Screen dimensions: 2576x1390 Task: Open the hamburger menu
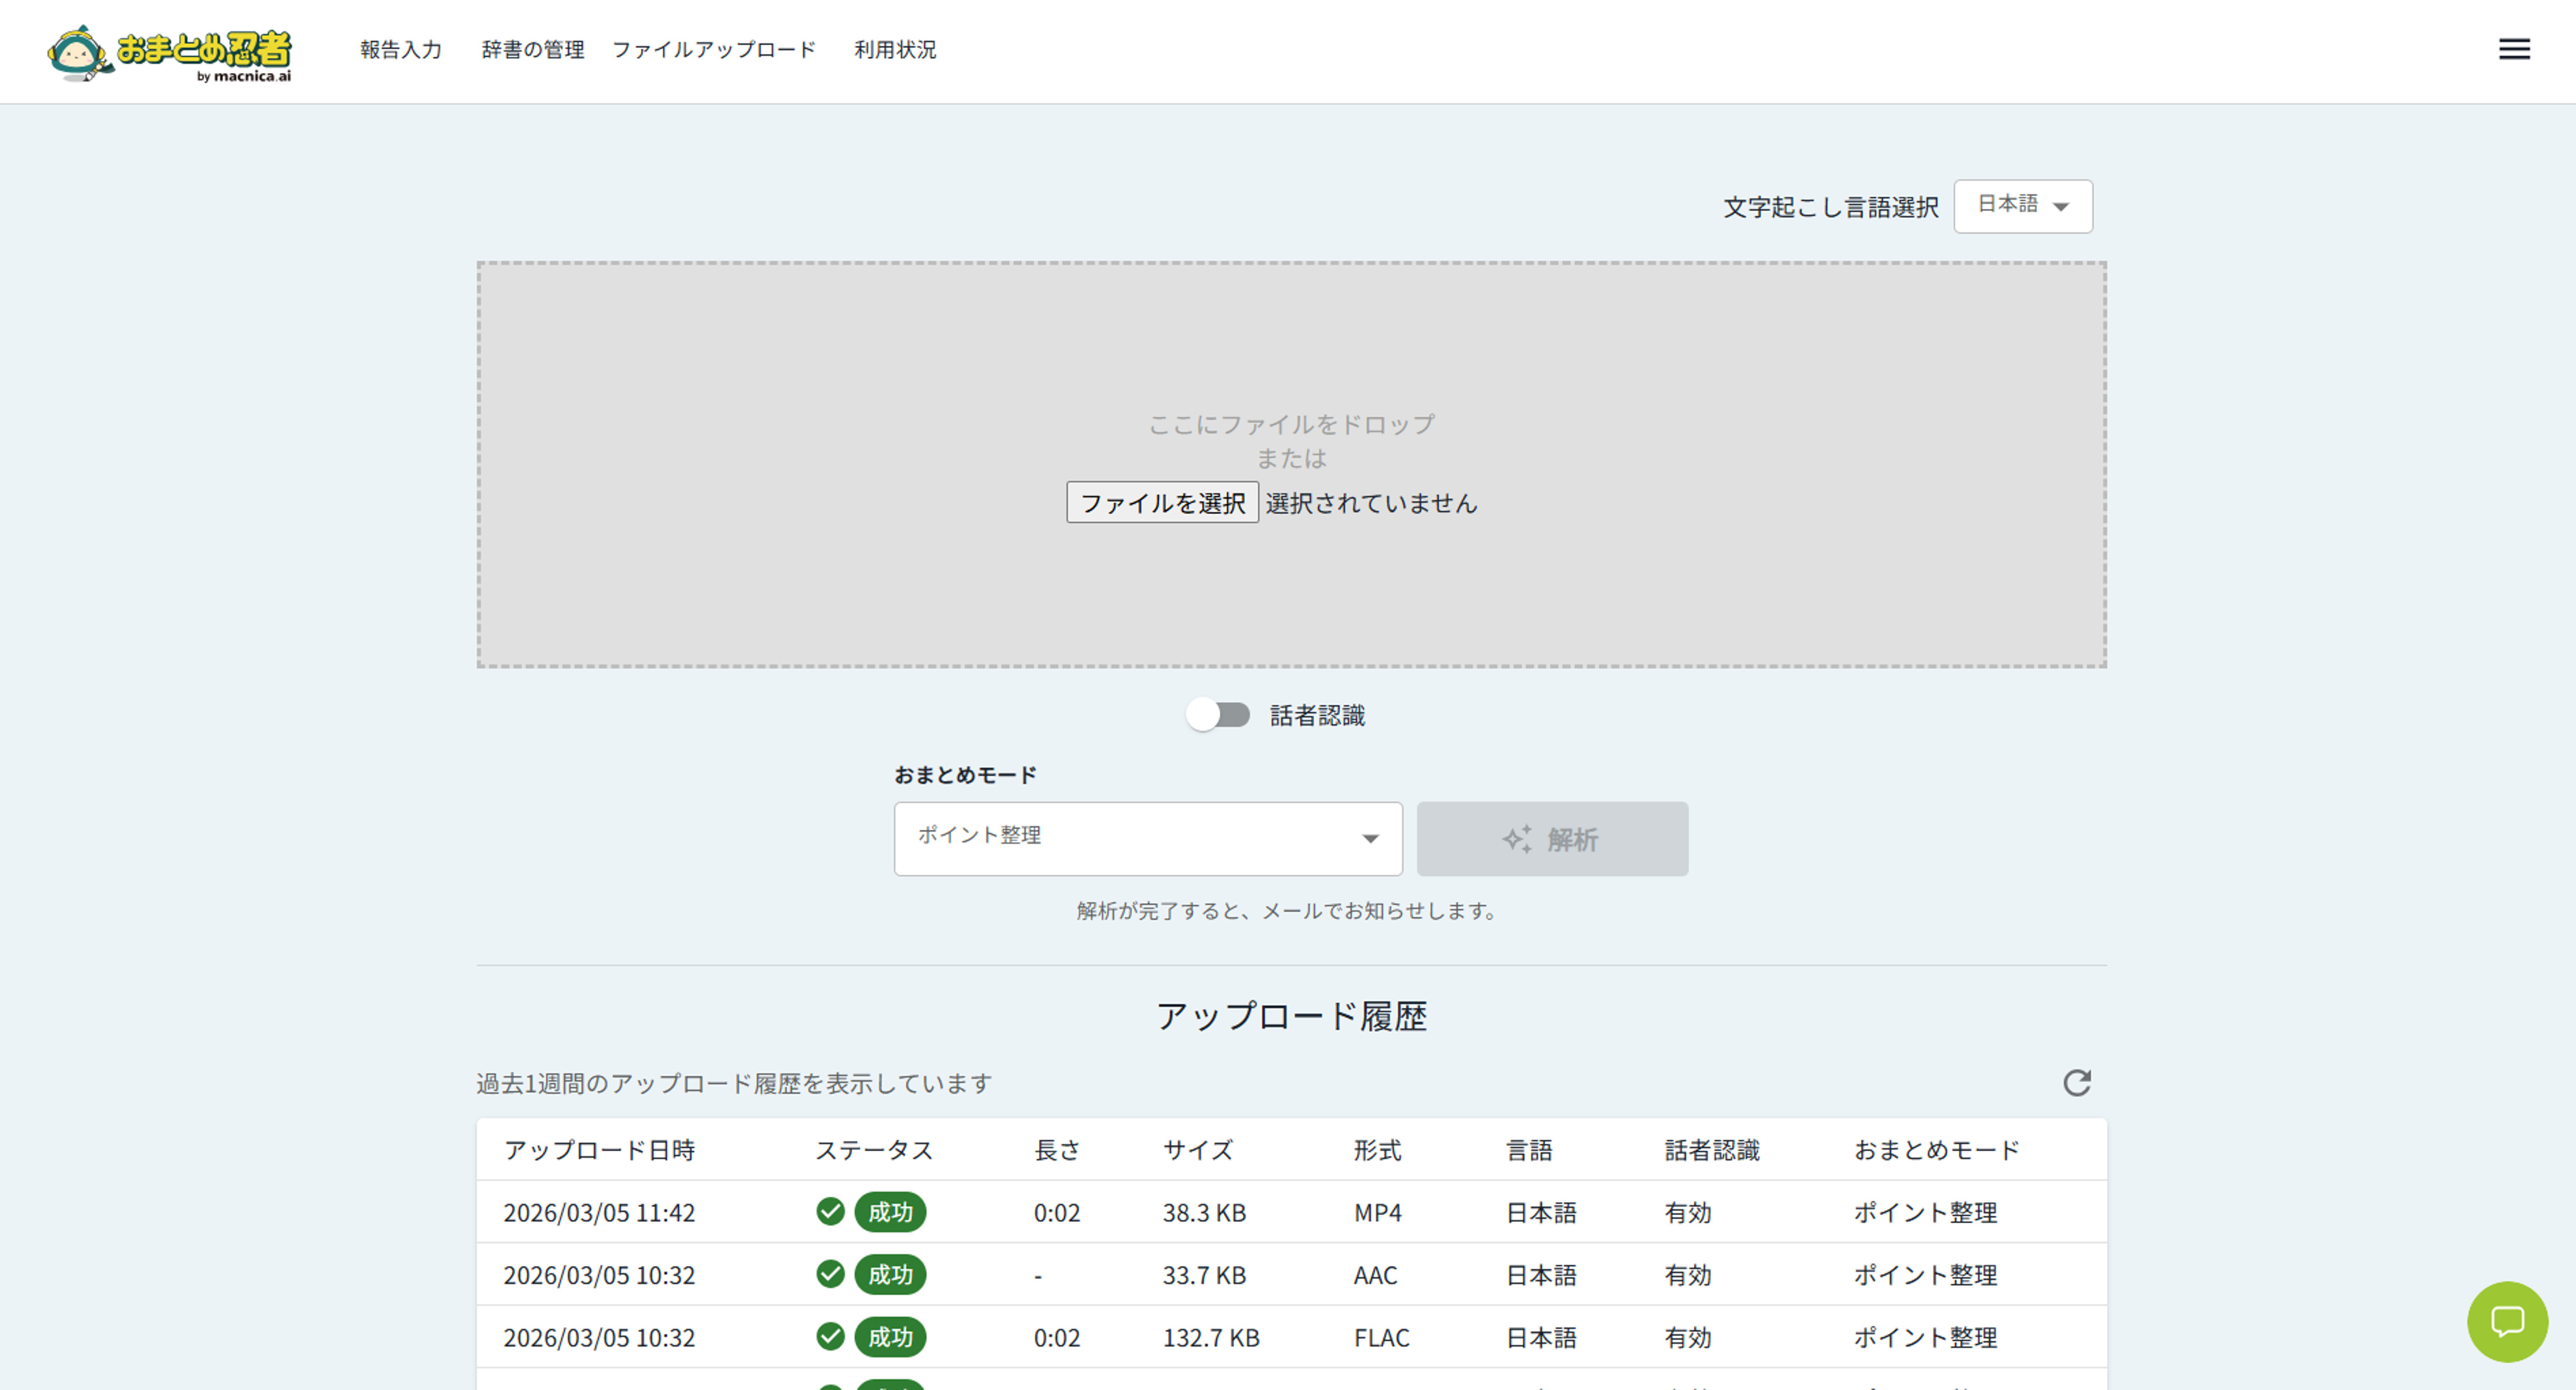(2513, 49)
